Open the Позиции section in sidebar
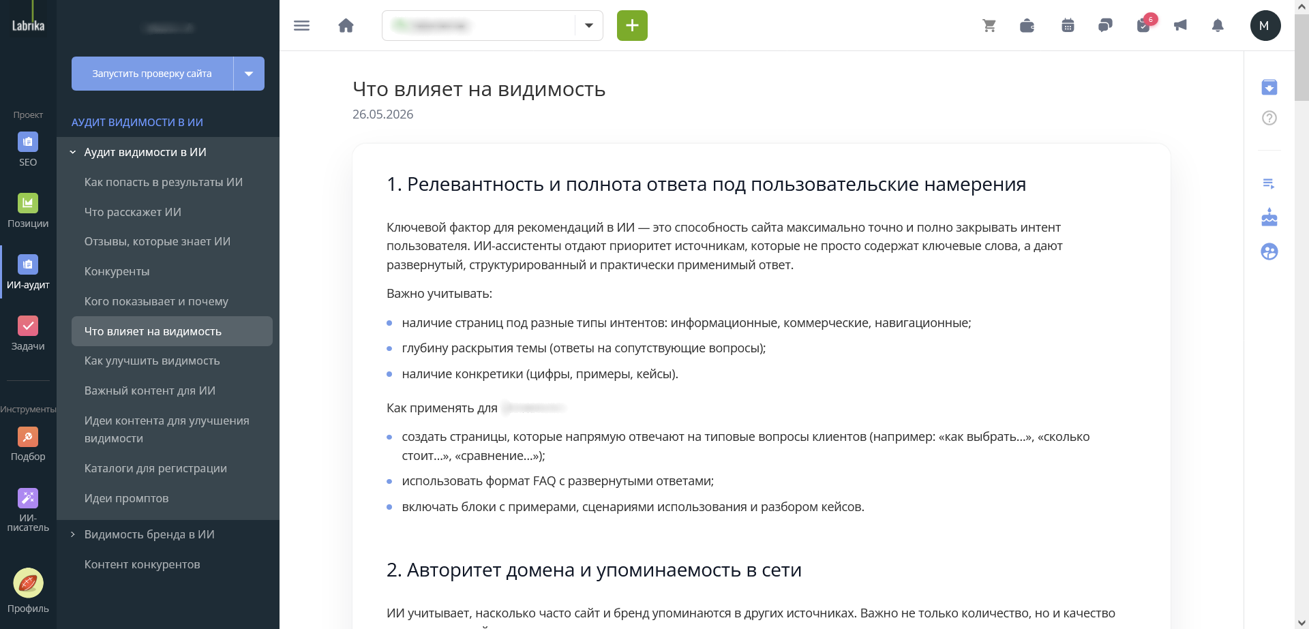1309x629 pixels. coord(28,211)
